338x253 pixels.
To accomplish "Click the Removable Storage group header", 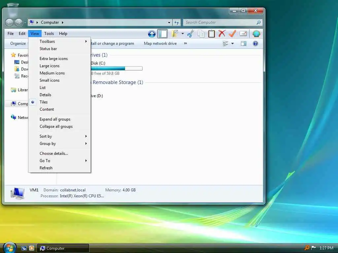I will [x=118, y=82].
